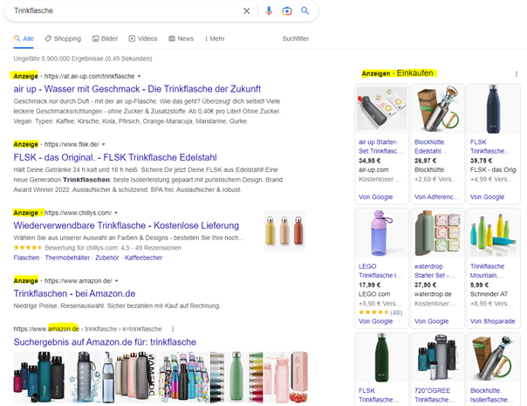Click the LEGO.com seller name

point(374,294)
